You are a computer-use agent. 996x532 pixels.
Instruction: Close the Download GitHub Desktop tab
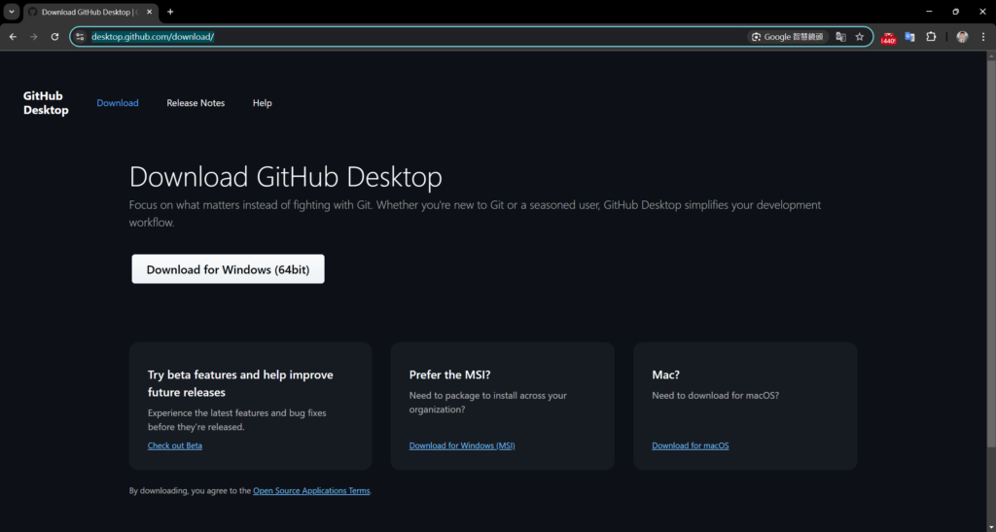(x=149, y=12)
